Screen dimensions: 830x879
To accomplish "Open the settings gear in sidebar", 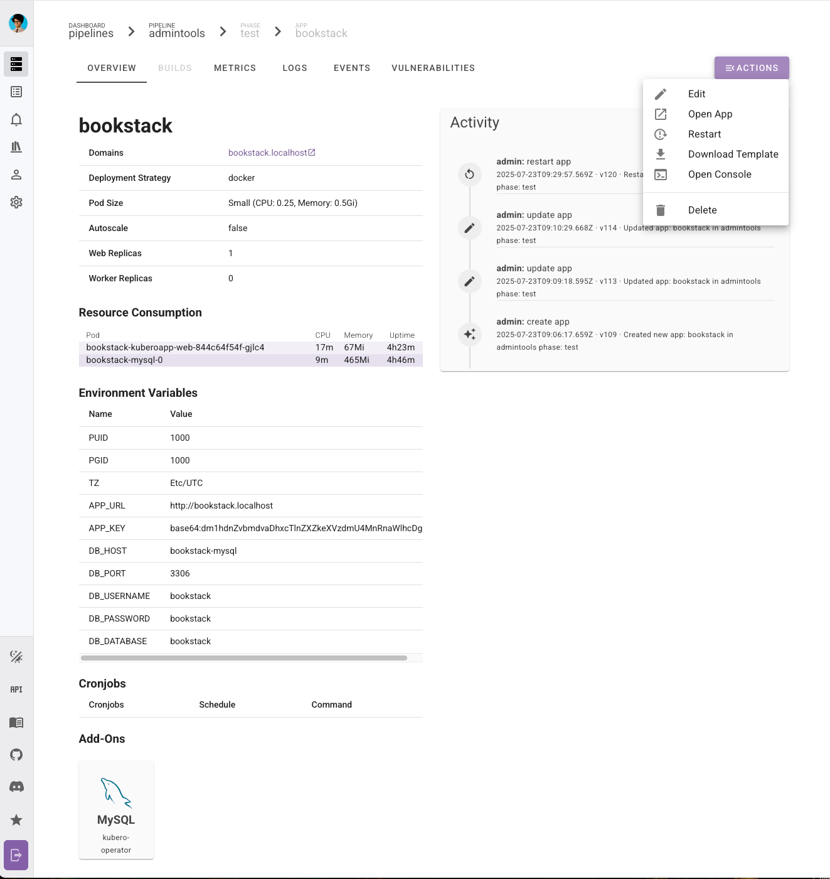I will pyautogui.click(x=16, y=202).
